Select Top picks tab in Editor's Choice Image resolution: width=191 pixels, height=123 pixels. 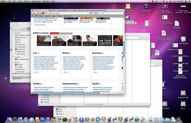click(54, 33)
